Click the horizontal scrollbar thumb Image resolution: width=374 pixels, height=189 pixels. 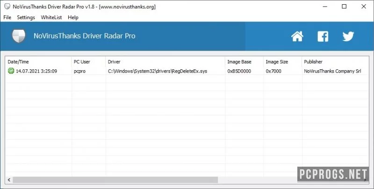[115, 180]
